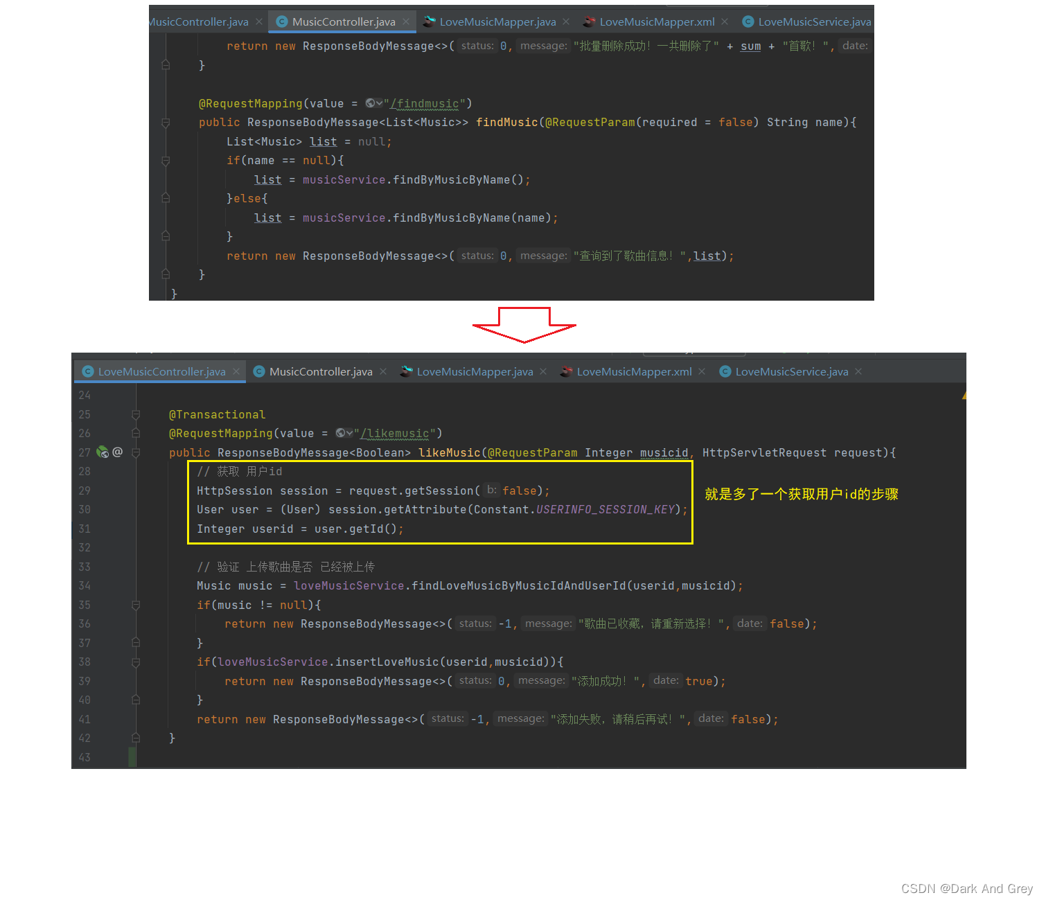Open the globe URL icon before "/likemusic"
1044x902 pixels.
tap(344, 433)
